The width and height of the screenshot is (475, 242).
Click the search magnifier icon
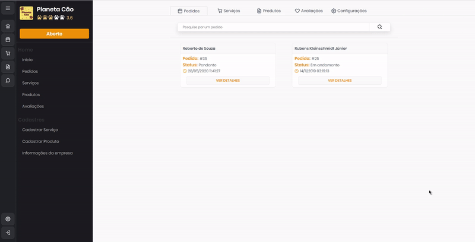(379, 27)
